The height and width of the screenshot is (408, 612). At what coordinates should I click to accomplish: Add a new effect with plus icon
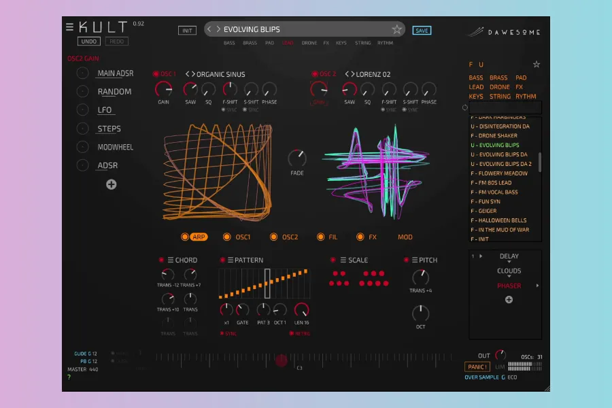[x=509, y=300]
